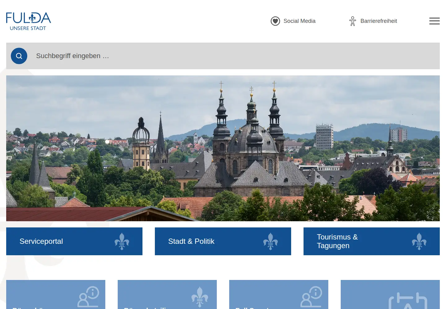Click the person-info icon on first light-blue card
The image size is (446, 309).
coord(88,297)
